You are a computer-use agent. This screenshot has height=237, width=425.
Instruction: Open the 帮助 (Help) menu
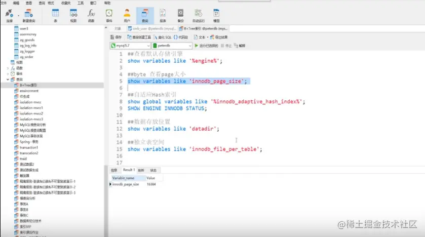[107, 3]
